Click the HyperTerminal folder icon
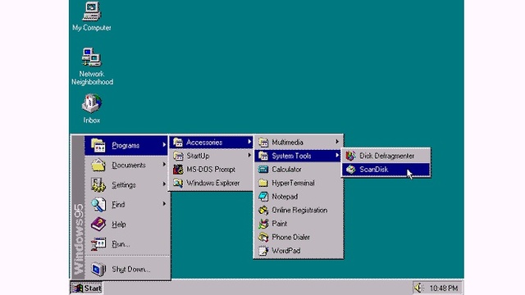This screenshot has width=525, height=295. click(263, 183)
